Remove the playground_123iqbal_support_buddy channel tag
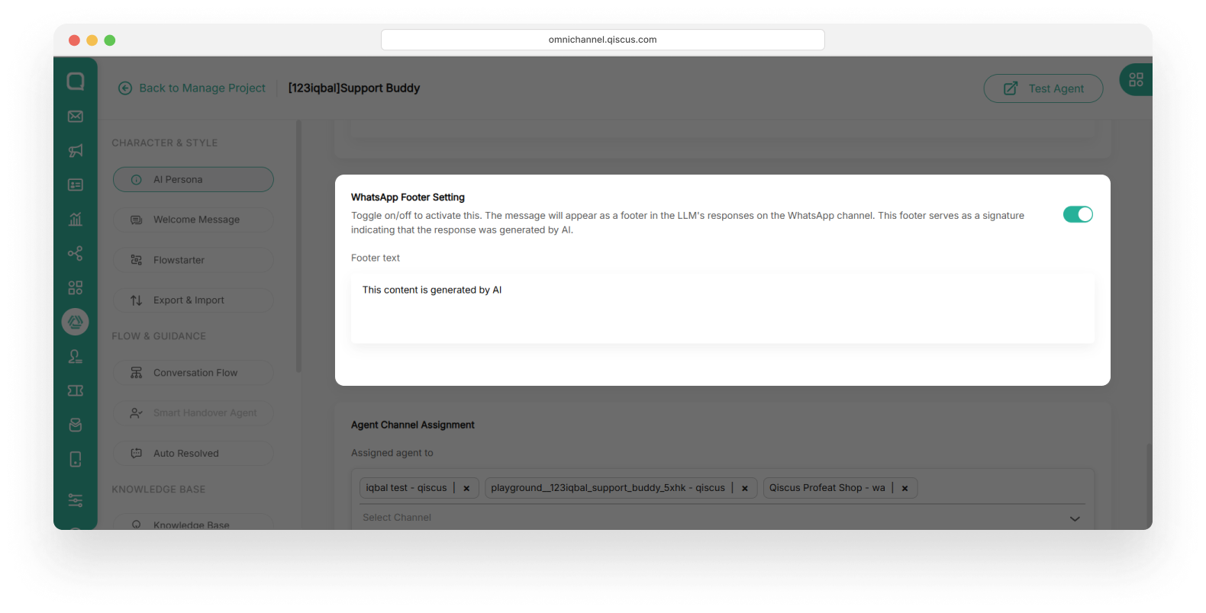 click(x=745, y=489)
